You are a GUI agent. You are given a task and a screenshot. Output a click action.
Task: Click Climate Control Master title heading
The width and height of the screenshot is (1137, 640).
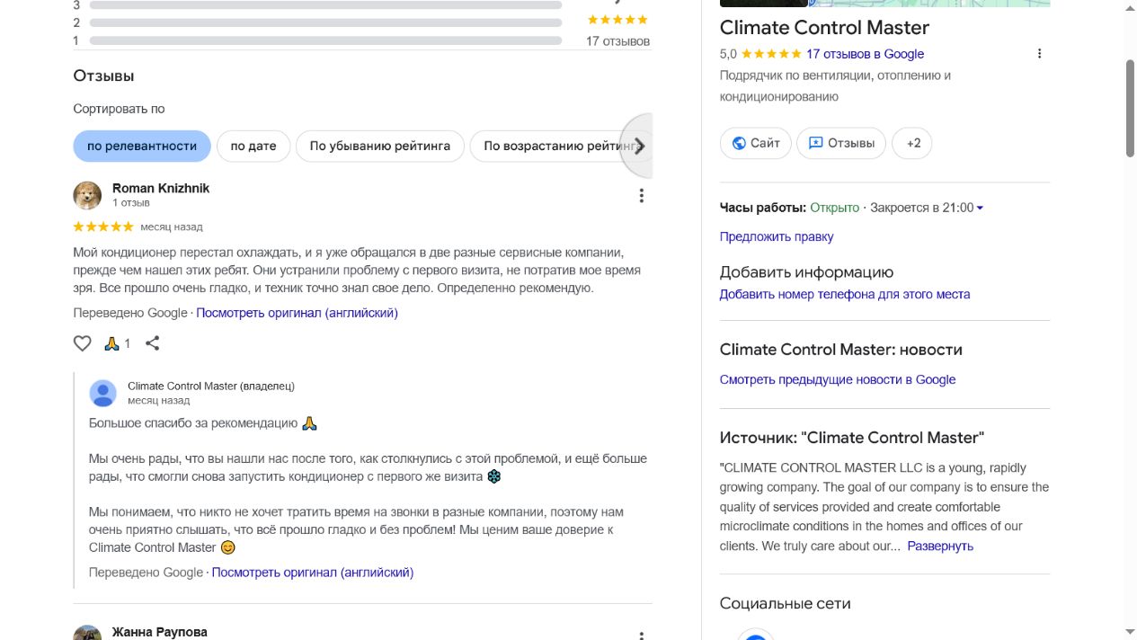824,27
